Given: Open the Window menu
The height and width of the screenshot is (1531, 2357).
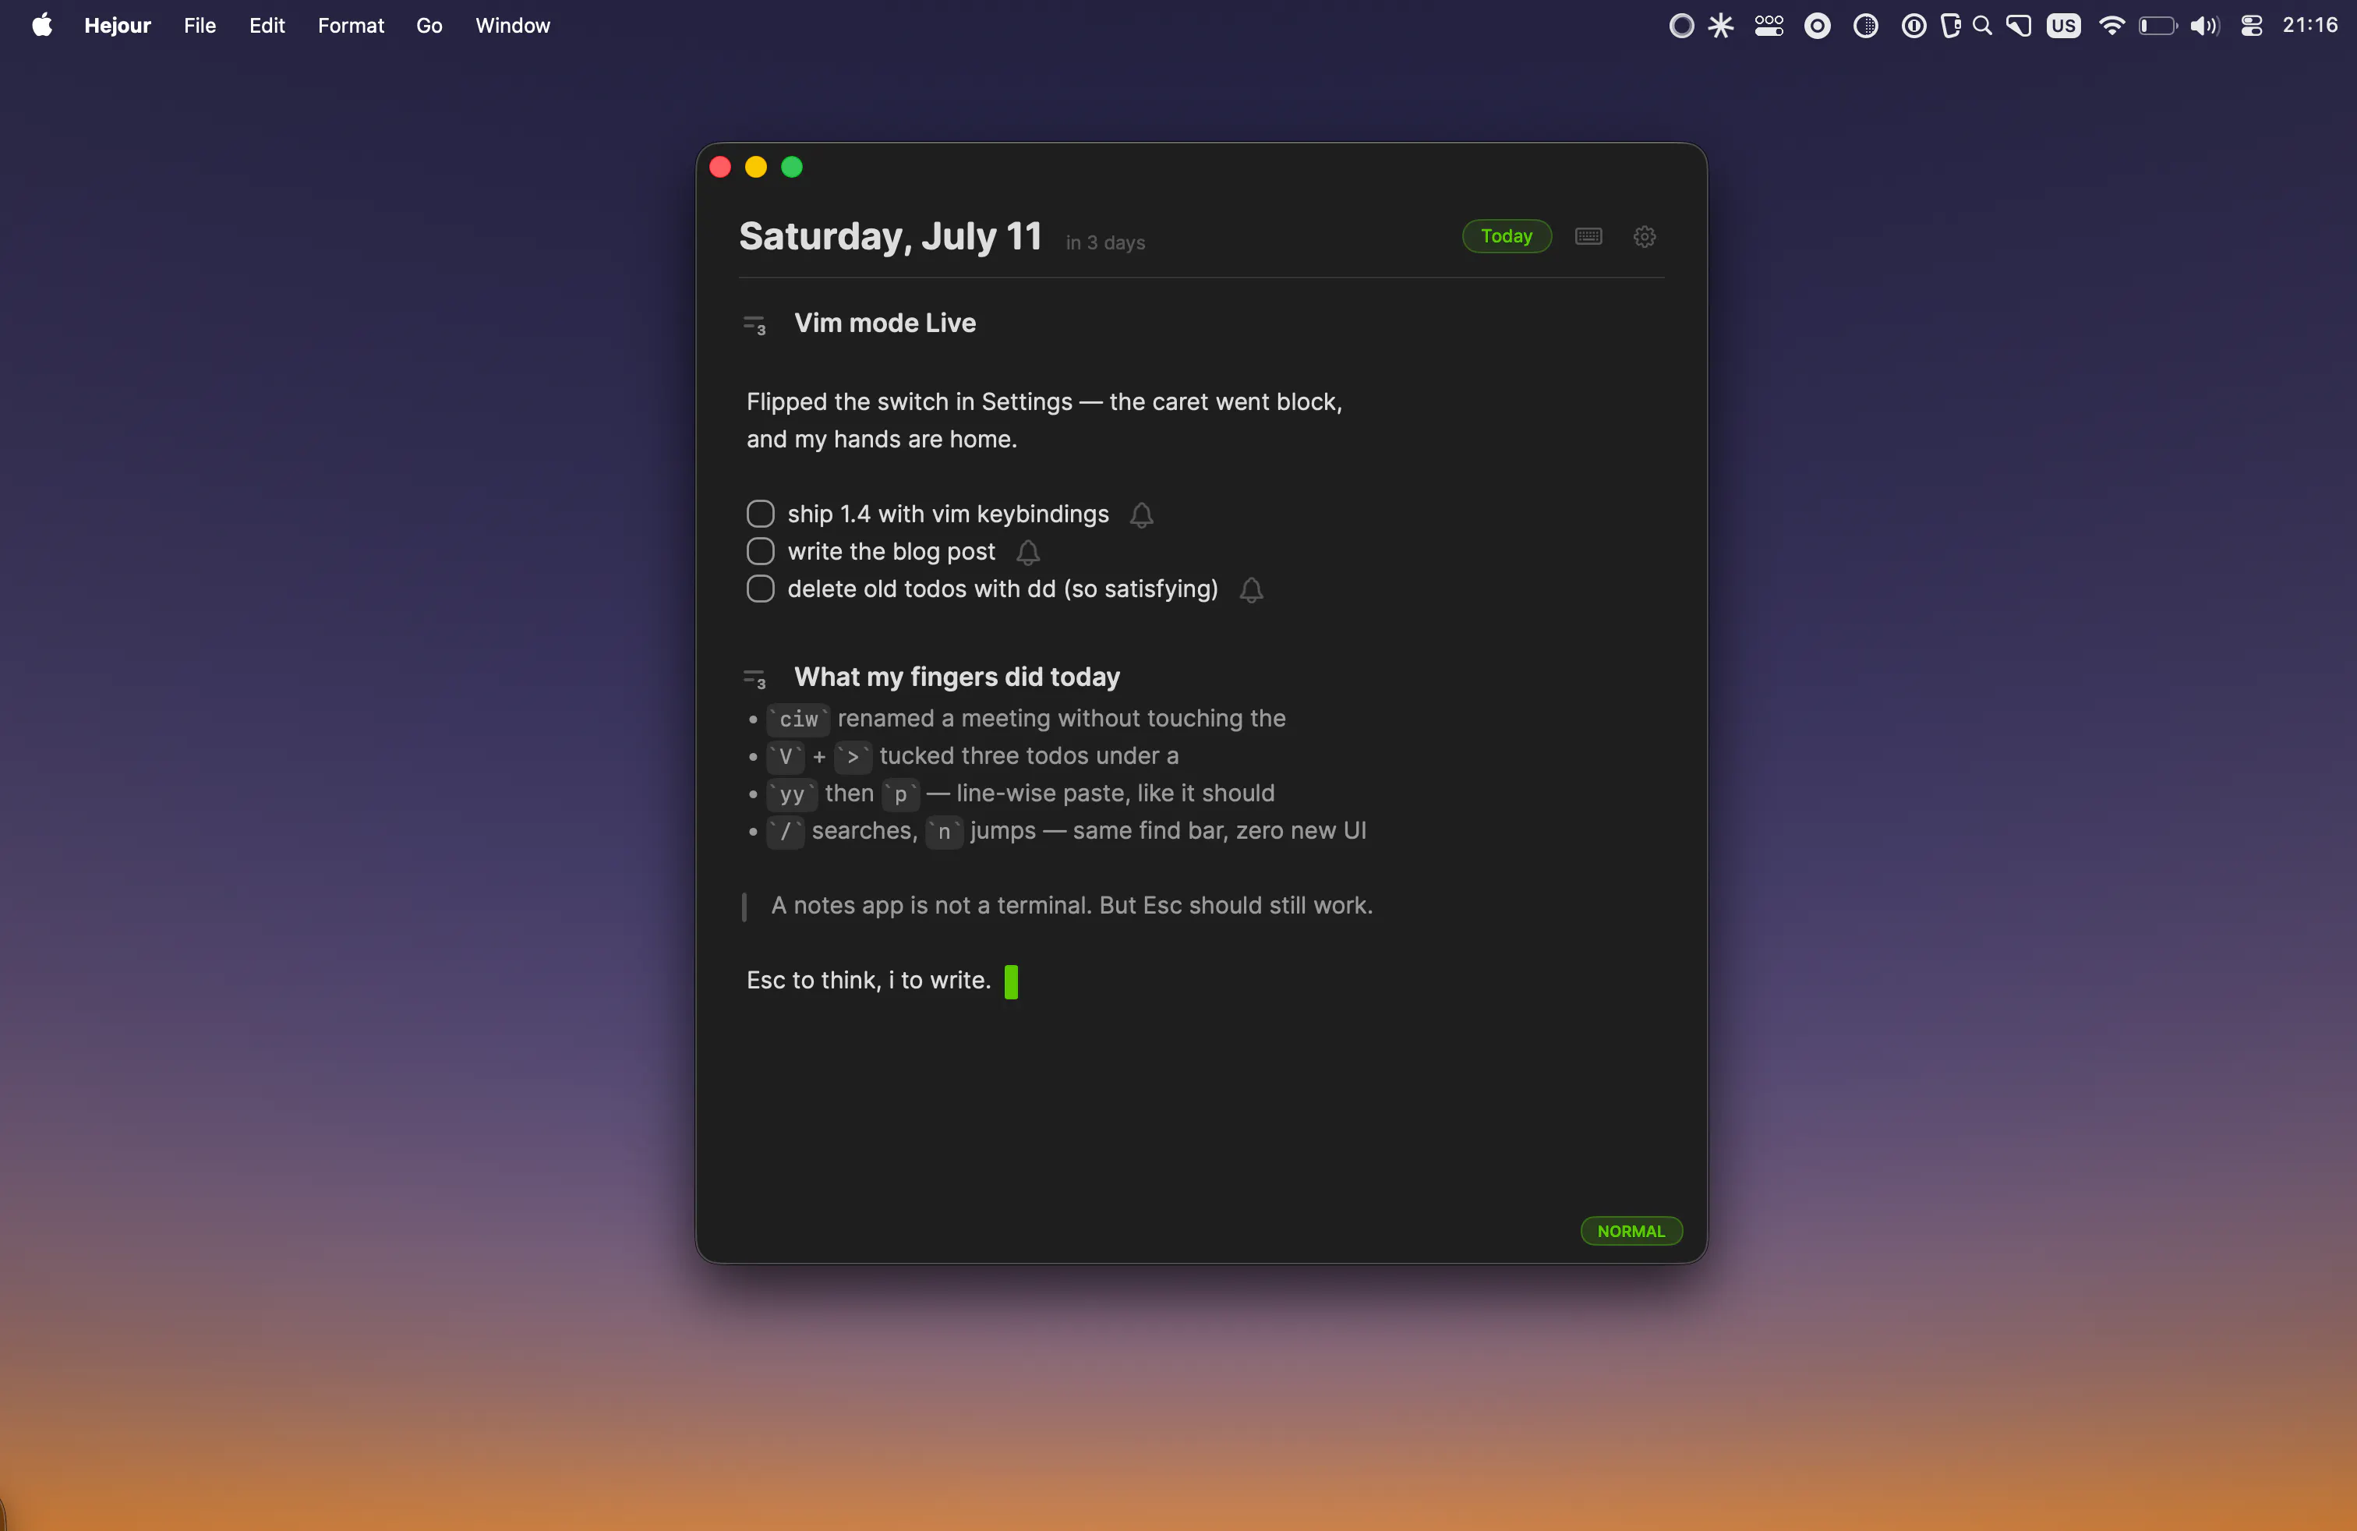Looking at the screenshot, I should (512, 26).
